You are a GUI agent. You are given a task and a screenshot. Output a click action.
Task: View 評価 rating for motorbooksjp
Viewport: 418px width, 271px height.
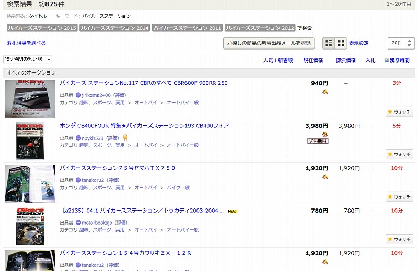(121, 223)
